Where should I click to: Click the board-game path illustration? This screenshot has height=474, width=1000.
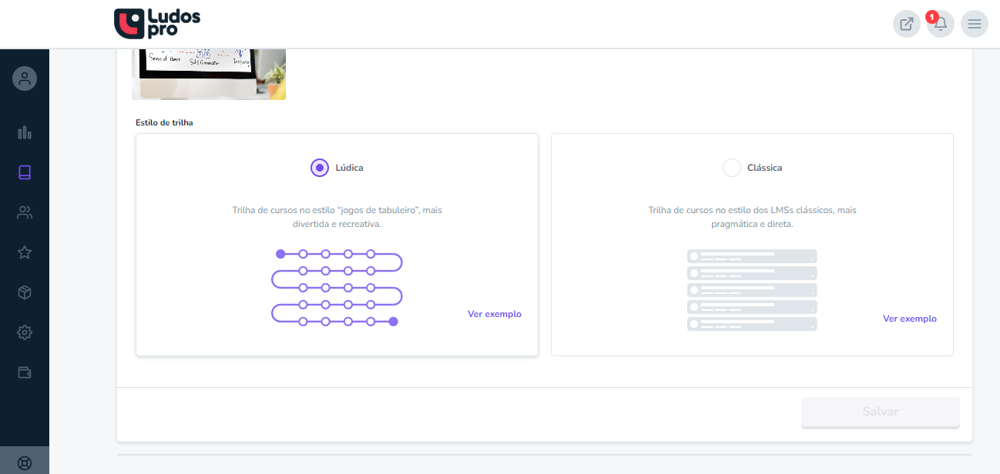click(337, 288)
